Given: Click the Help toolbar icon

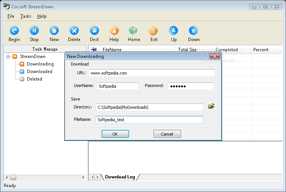Looking at the screenshot, I should point(114,30).
